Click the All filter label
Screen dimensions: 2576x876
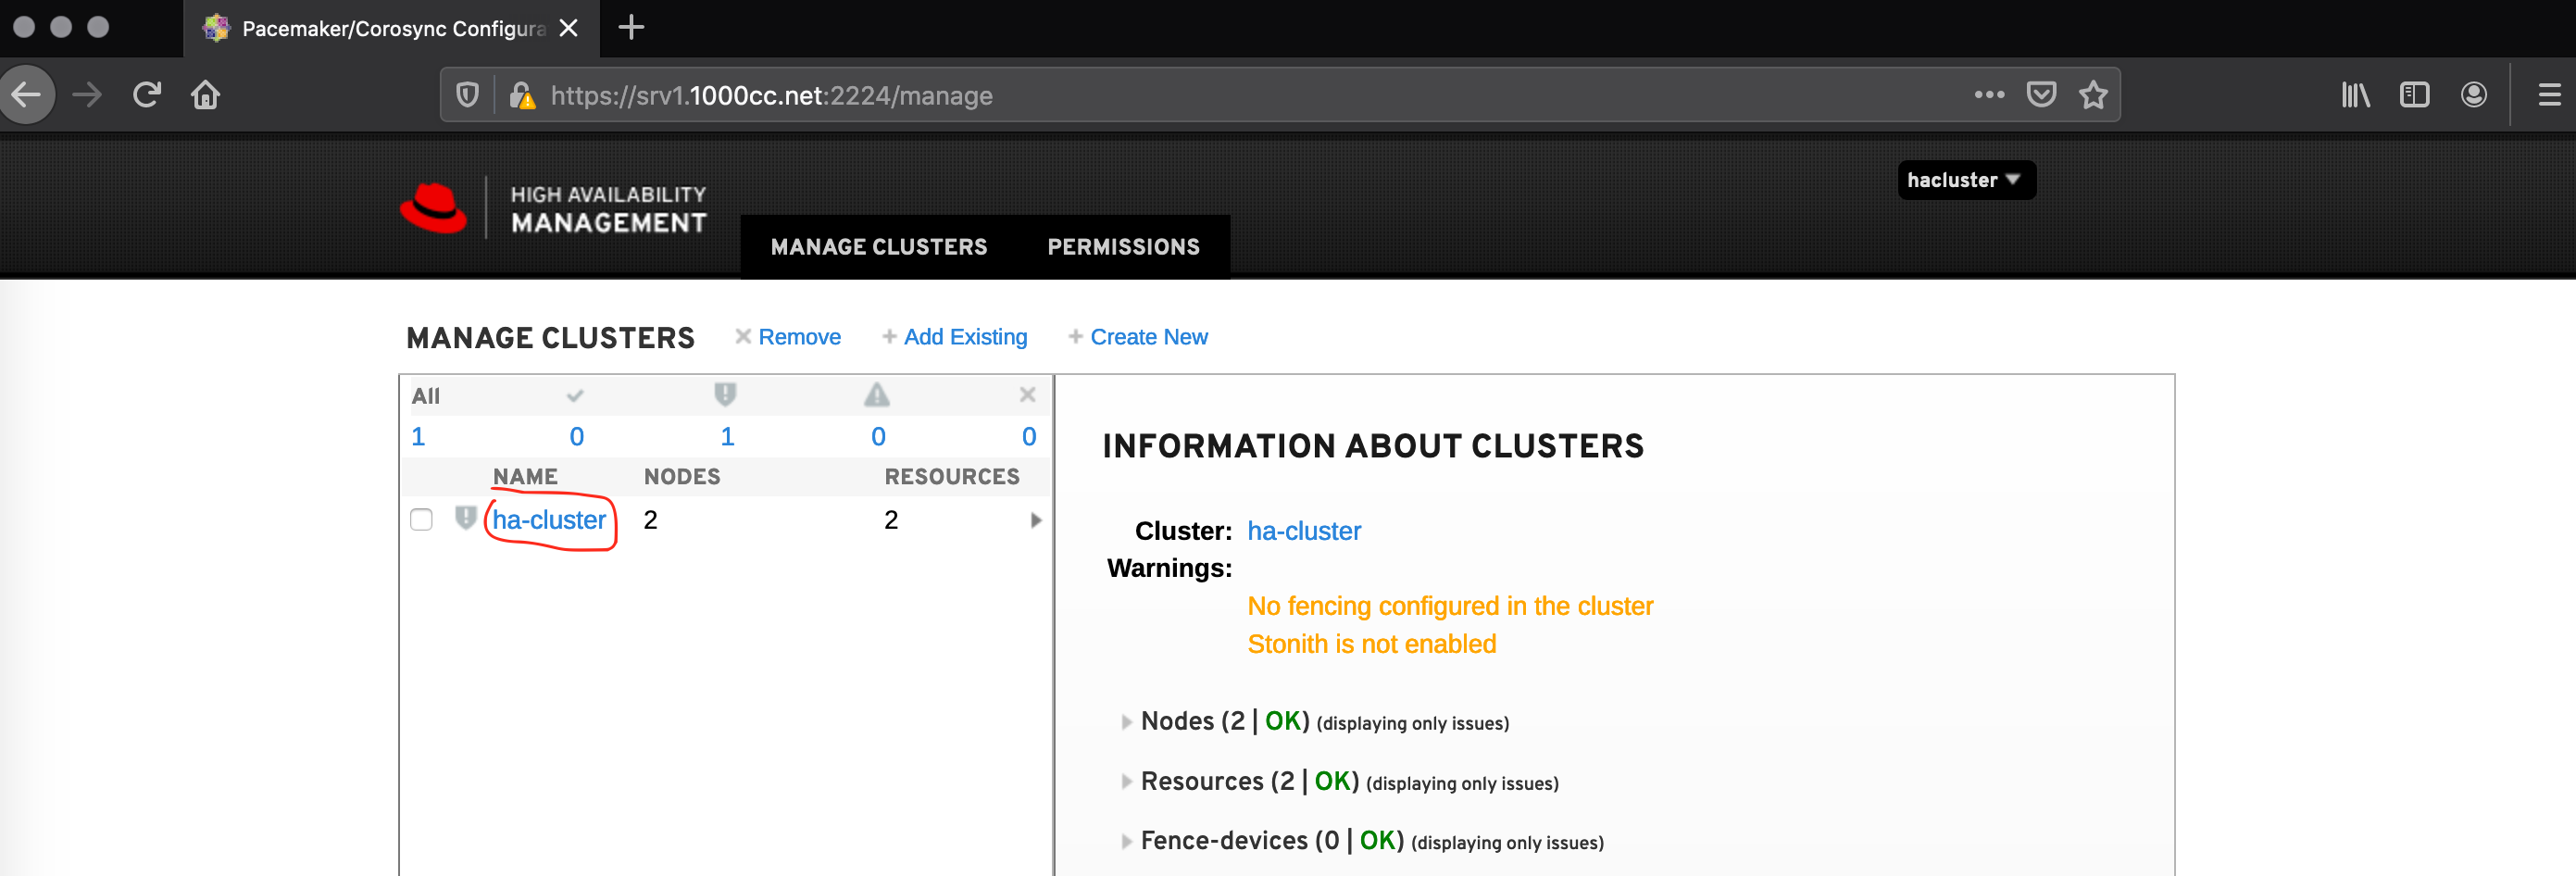tap(425, 396)
